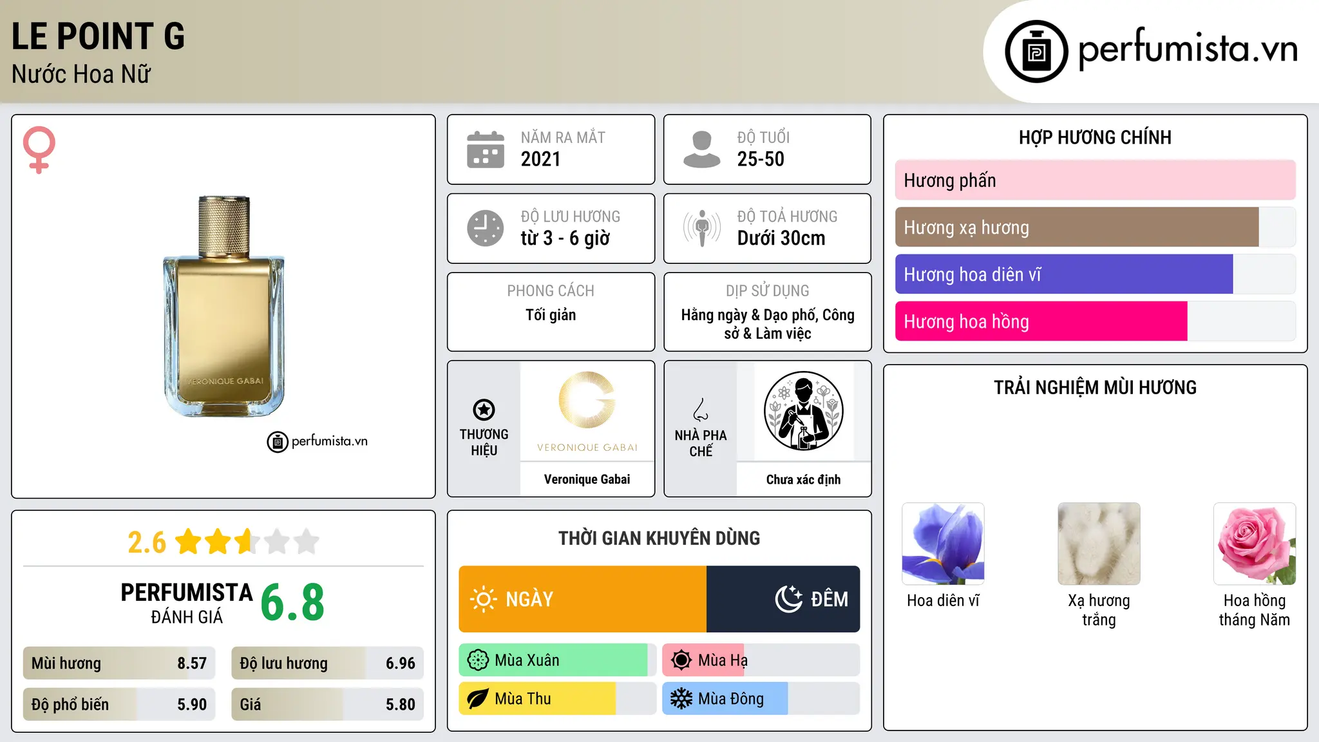The height and width of the screenshot is (742, 1319).
Task: Click the green 6.8 Perfumista score
Action: (292, 602)
